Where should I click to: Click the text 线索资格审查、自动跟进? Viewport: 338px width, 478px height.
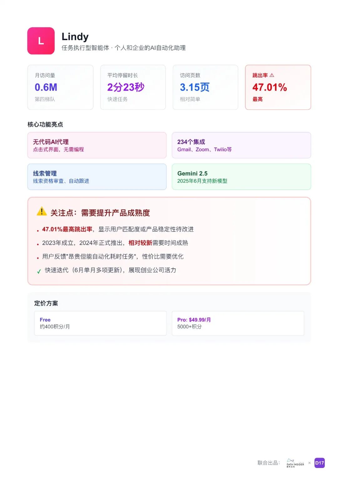[x=61, y=181]
